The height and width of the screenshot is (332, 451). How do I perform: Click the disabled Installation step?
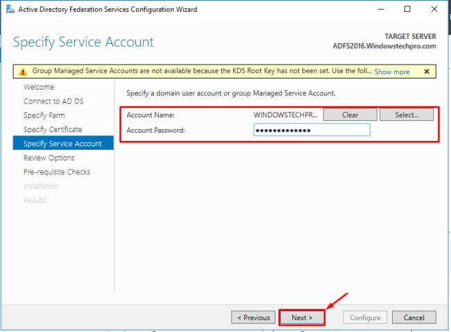41,186
